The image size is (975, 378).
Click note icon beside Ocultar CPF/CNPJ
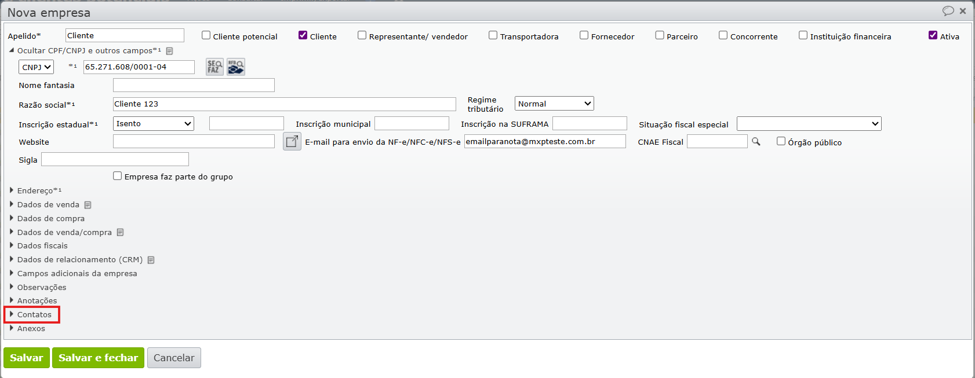(170, 51)
